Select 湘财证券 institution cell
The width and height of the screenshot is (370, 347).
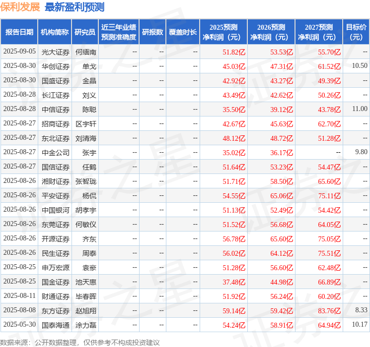[56, 181]
